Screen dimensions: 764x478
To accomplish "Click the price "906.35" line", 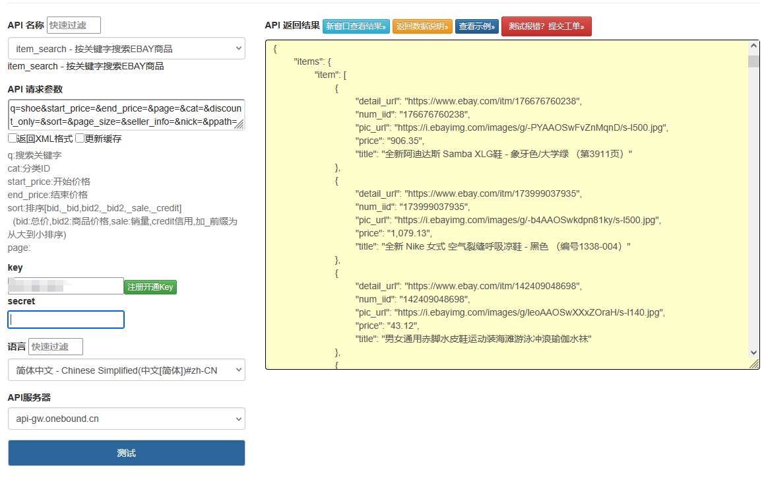I will pos(390,141).
